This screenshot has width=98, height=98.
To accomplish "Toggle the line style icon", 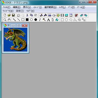I will pos(50,15).
